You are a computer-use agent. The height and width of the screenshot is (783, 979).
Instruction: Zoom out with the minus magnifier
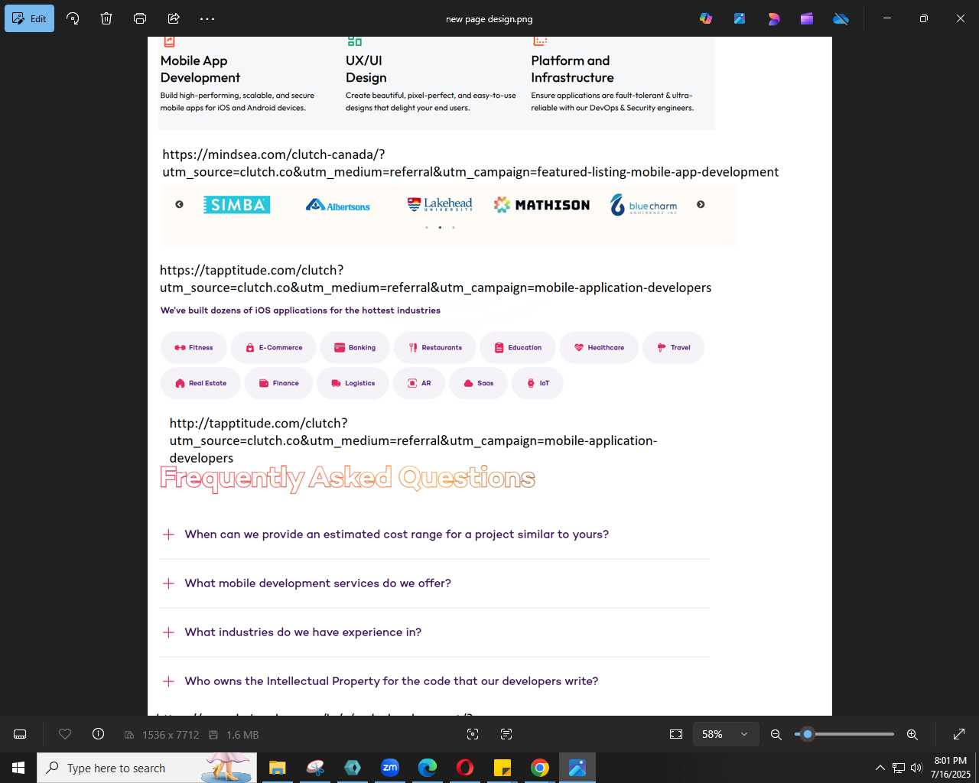(x=776, y=734)
